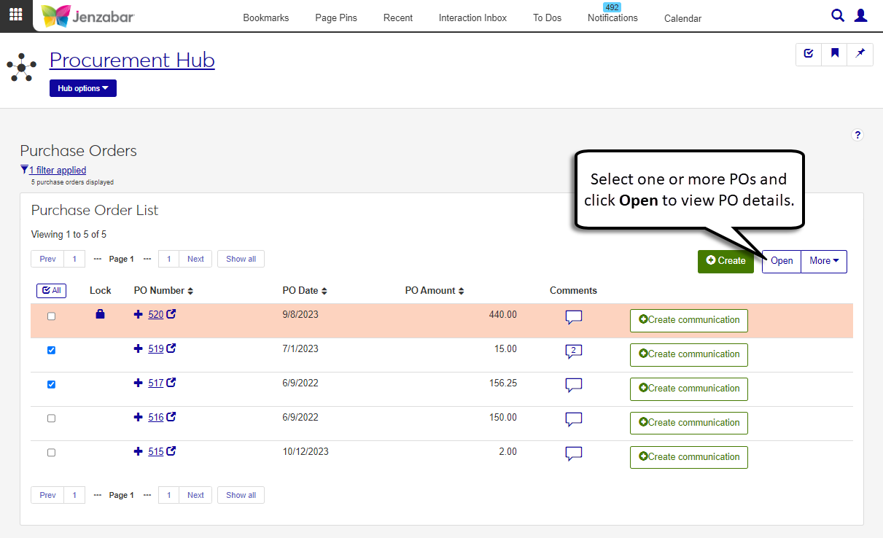Click the green Create button
This screenshot has width=883, height=538.
pos(726,261)
